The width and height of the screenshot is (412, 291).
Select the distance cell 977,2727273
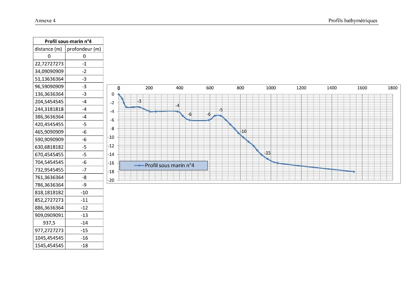coord(49,230)
